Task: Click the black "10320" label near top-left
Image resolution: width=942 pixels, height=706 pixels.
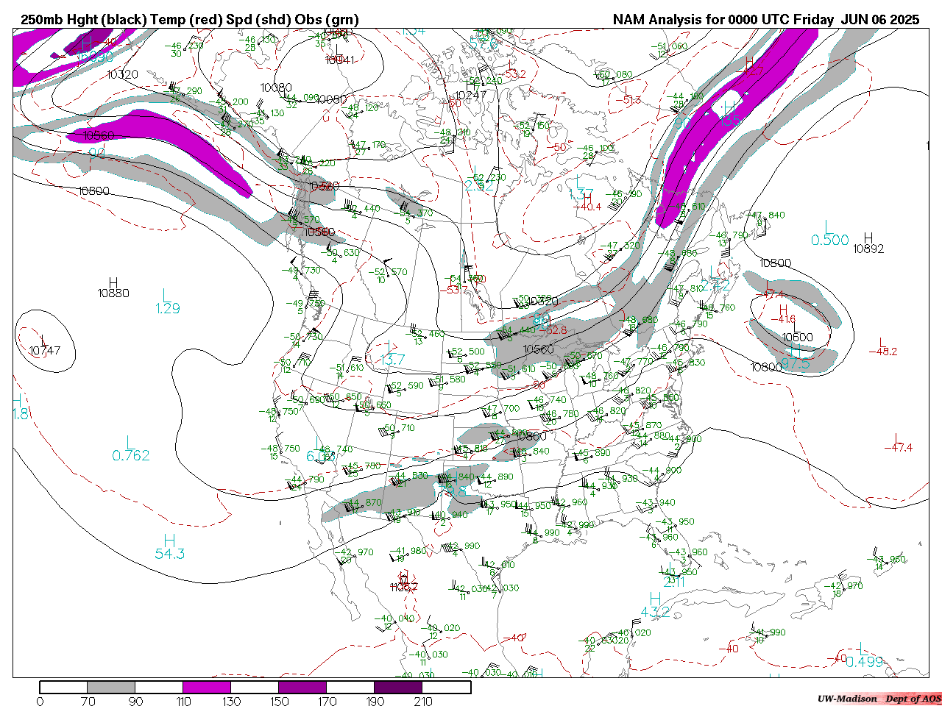Action: (x=122, y=74)
